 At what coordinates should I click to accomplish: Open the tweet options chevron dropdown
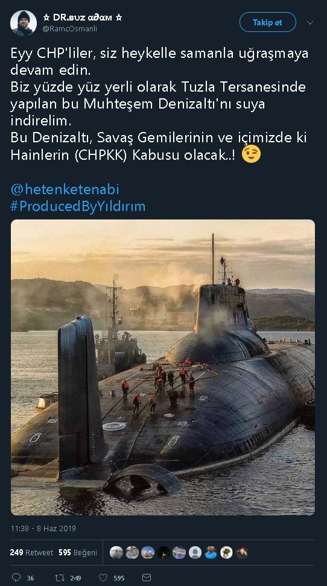pyautogui.click(x=310, y=23)
